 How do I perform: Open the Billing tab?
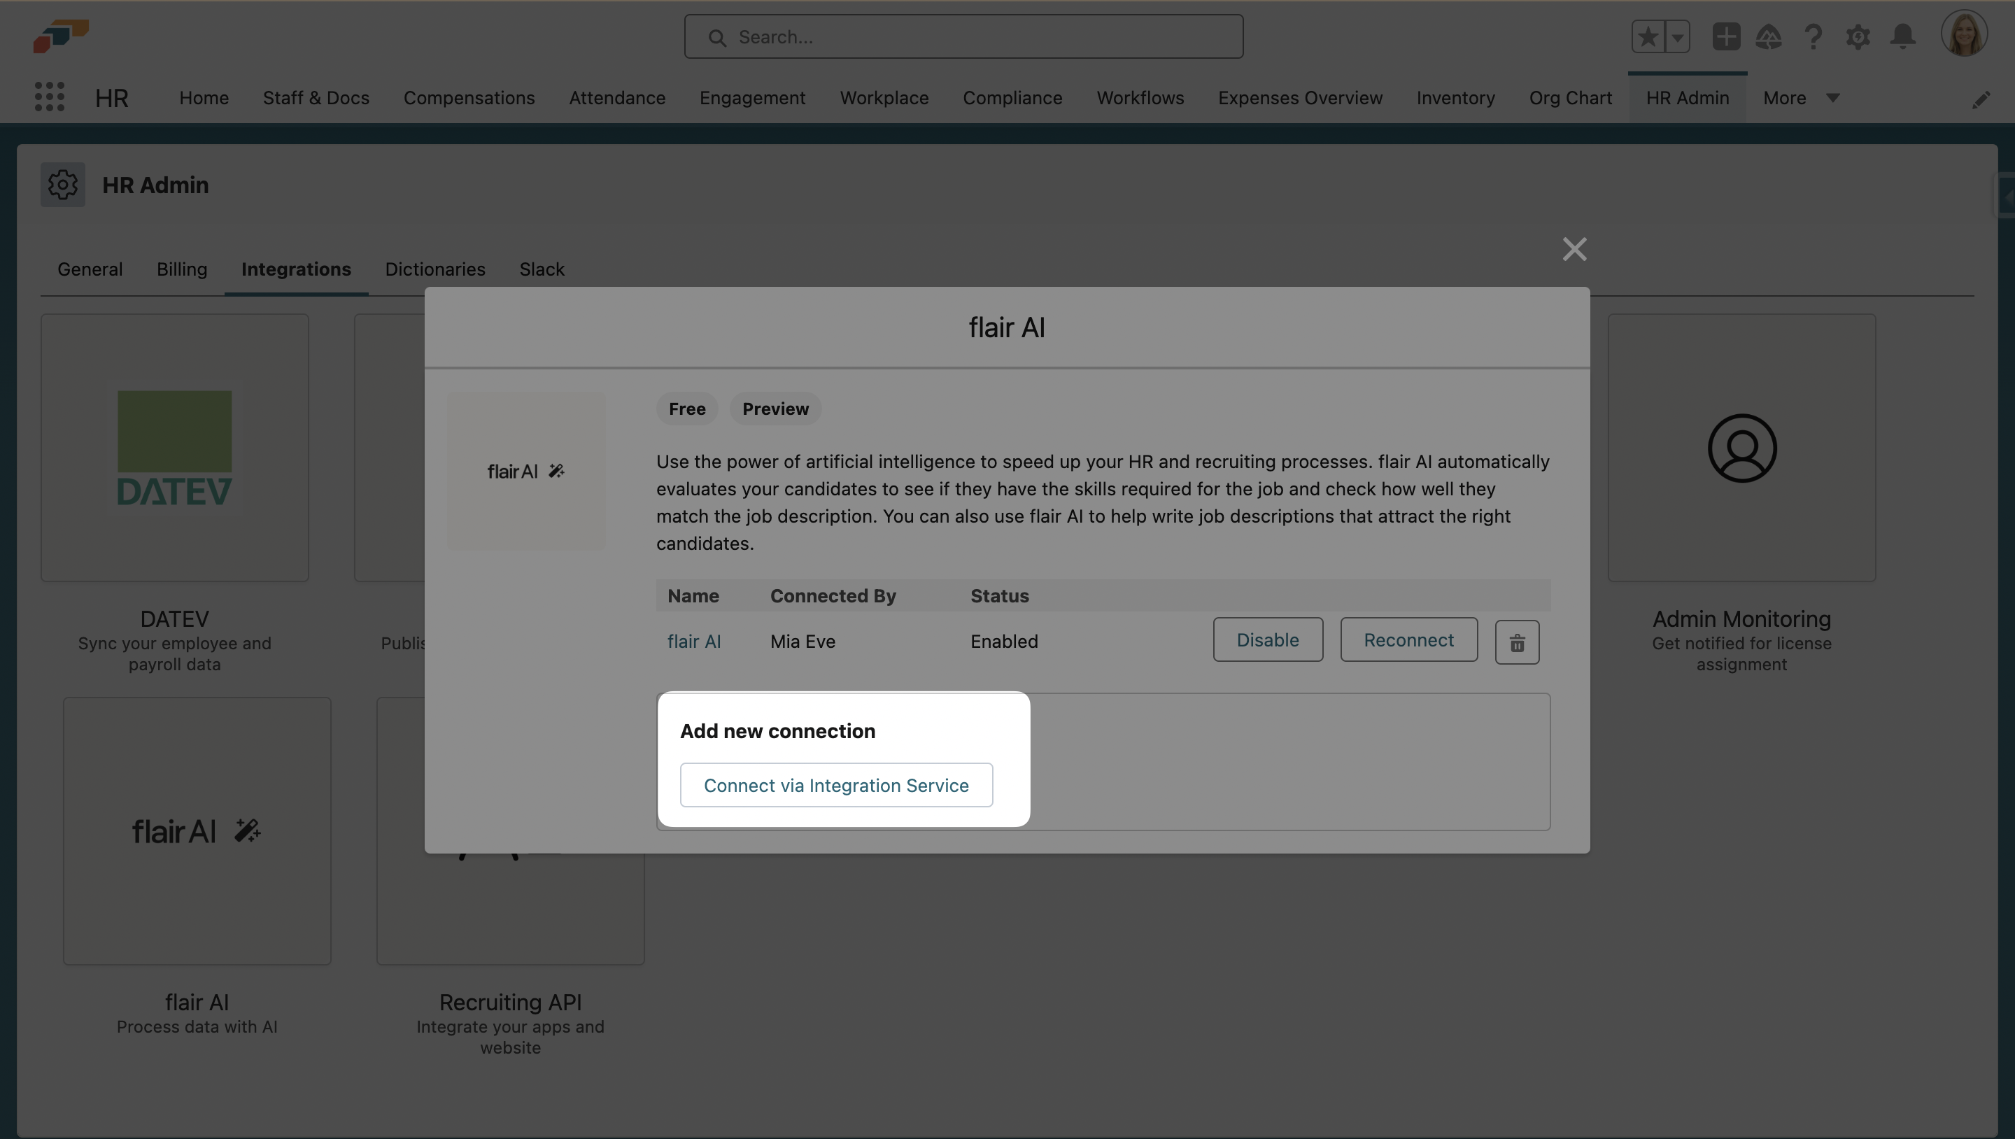[181, 269]
